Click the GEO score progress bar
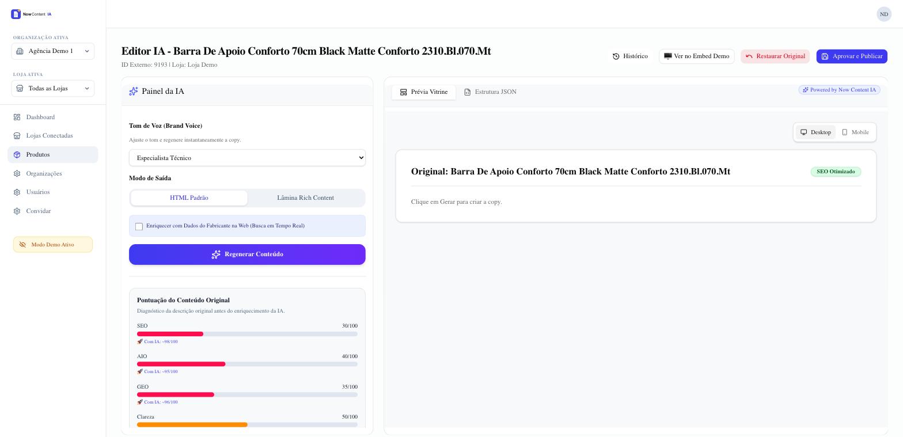Screen dimensions: 903x437 click(247, 395)
